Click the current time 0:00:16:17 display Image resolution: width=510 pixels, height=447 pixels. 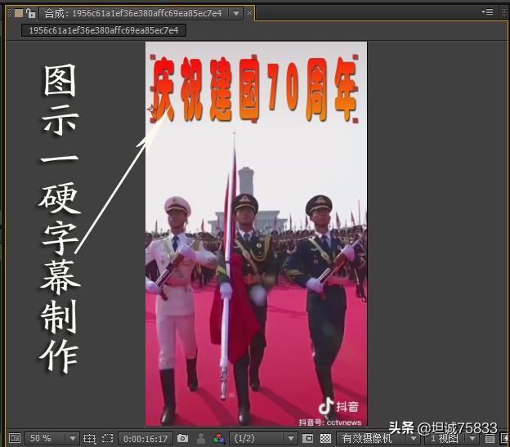(145, 439)
